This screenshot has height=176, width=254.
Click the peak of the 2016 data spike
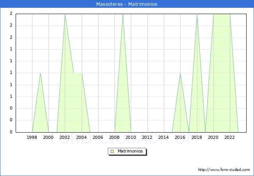tap(180, 73)
